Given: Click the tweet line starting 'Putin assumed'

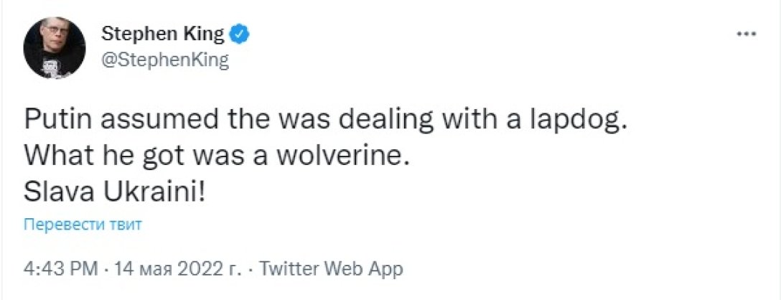Looking at the screenshot, I should (x=326, y=119).
